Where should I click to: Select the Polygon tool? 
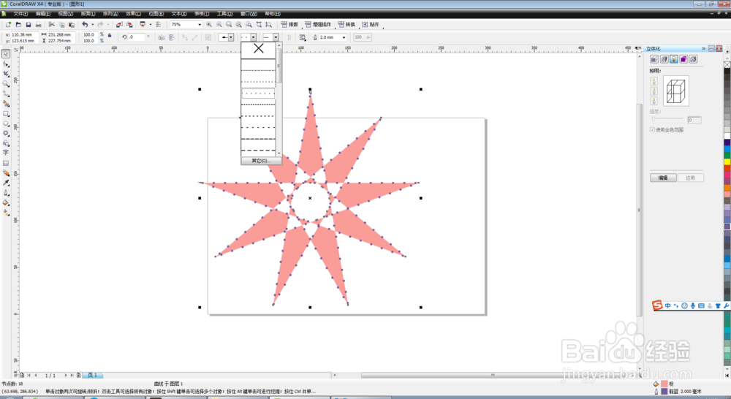6,133
